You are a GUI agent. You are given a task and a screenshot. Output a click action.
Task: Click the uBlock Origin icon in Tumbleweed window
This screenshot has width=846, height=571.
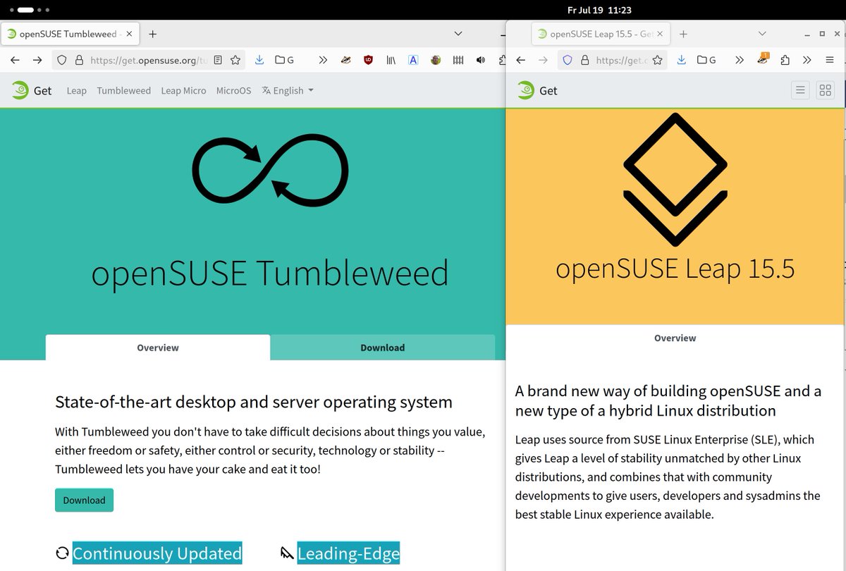click(368, 60)
